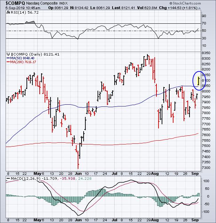This screenshot has height=223, width=216.
Task: Click the 10 label on the RSI axis
Action: tap(204, 45)
